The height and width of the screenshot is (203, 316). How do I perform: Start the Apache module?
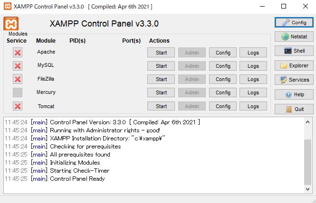pyautogui.click(x=161, y=53)
